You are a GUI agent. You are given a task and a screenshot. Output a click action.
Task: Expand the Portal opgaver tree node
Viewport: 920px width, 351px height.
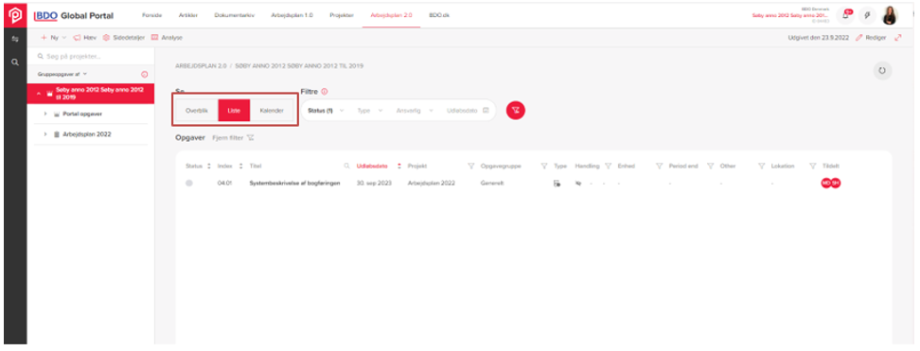point(45,114)
